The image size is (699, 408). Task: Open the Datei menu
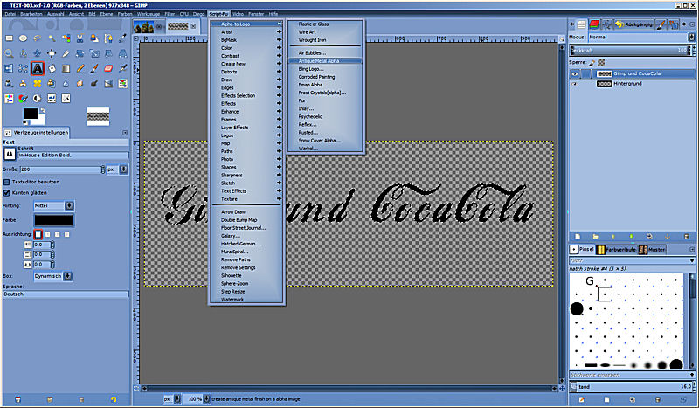pyautogui.click(x=10, y=14)
